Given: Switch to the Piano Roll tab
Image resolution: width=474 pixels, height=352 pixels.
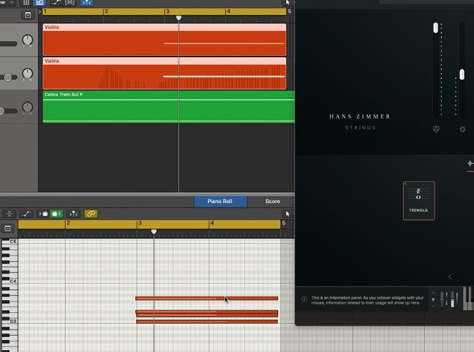Looking at the screenshot, I should (x=220, y=201).
